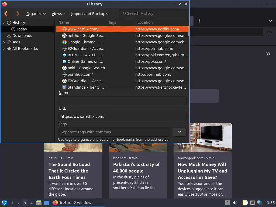Click firefox - 2 windows taskbar button
This screenshot has height=207, width=276.
[77, 203]
